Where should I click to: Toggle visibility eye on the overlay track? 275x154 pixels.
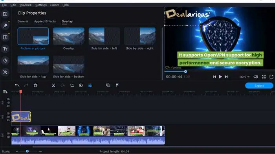[x=8, y=113]
